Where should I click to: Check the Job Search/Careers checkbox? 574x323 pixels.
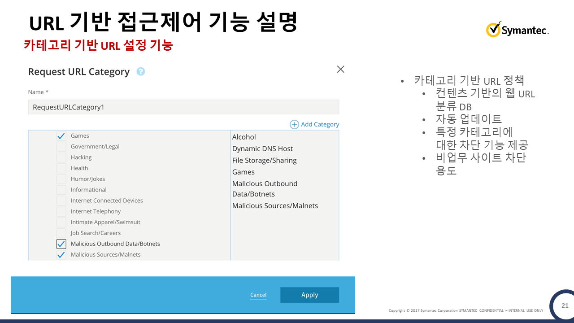click(61, 233)
